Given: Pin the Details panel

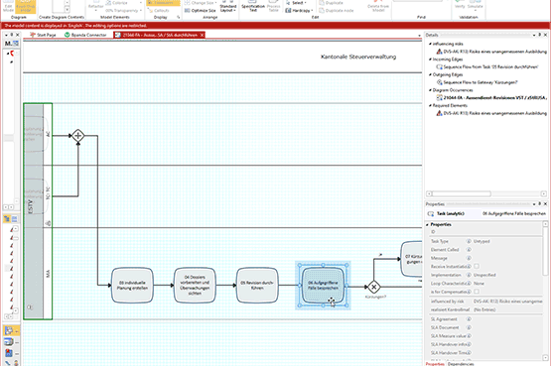Looking at the screenshot, I should [540, 35].
